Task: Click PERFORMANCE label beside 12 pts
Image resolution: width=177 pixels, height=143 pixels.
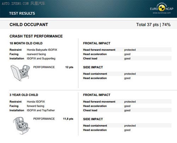Action: point(44,67)
